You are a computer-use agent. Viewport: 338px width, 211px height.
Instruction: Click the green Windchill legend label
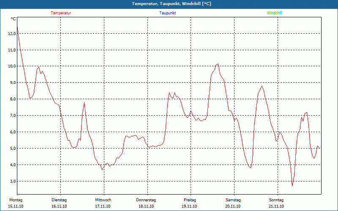(274, 13)
